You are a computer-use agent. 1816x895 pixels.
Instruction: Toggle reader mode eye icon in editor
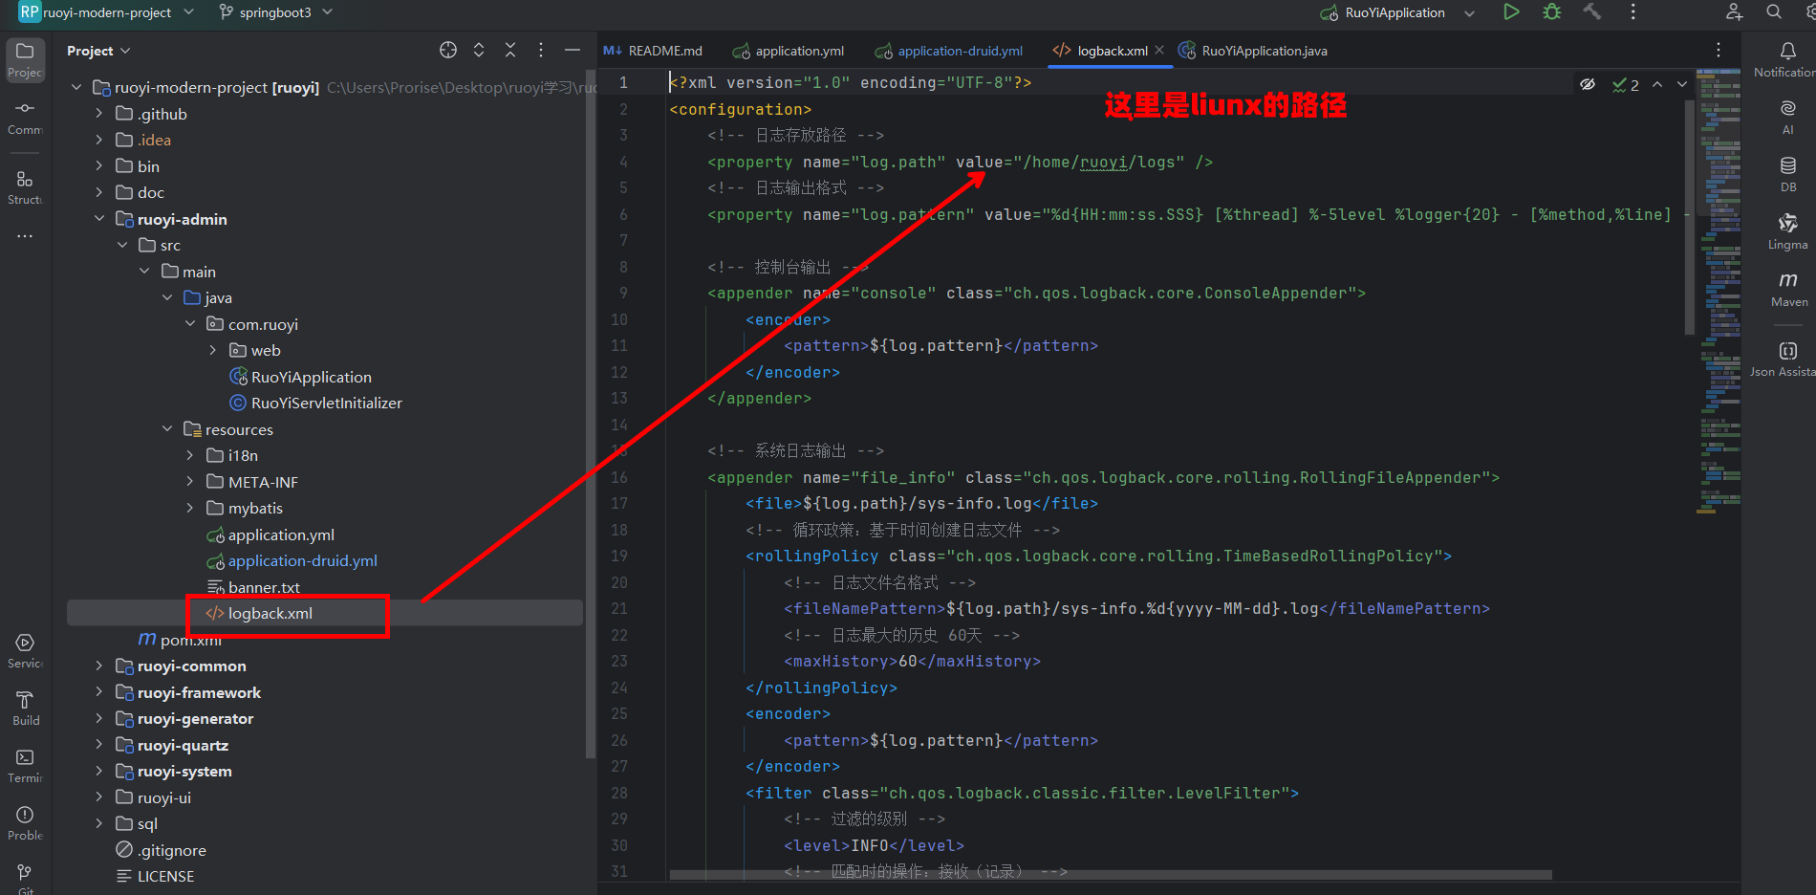click(1588, 85)
